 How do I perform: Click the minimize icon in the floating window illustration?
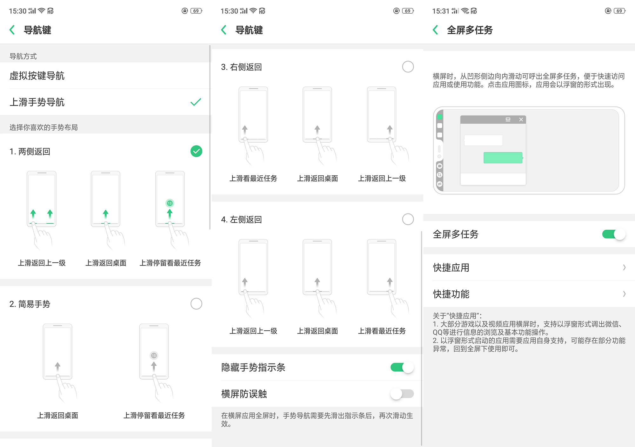pyautogui.click(x=509, y=120)
